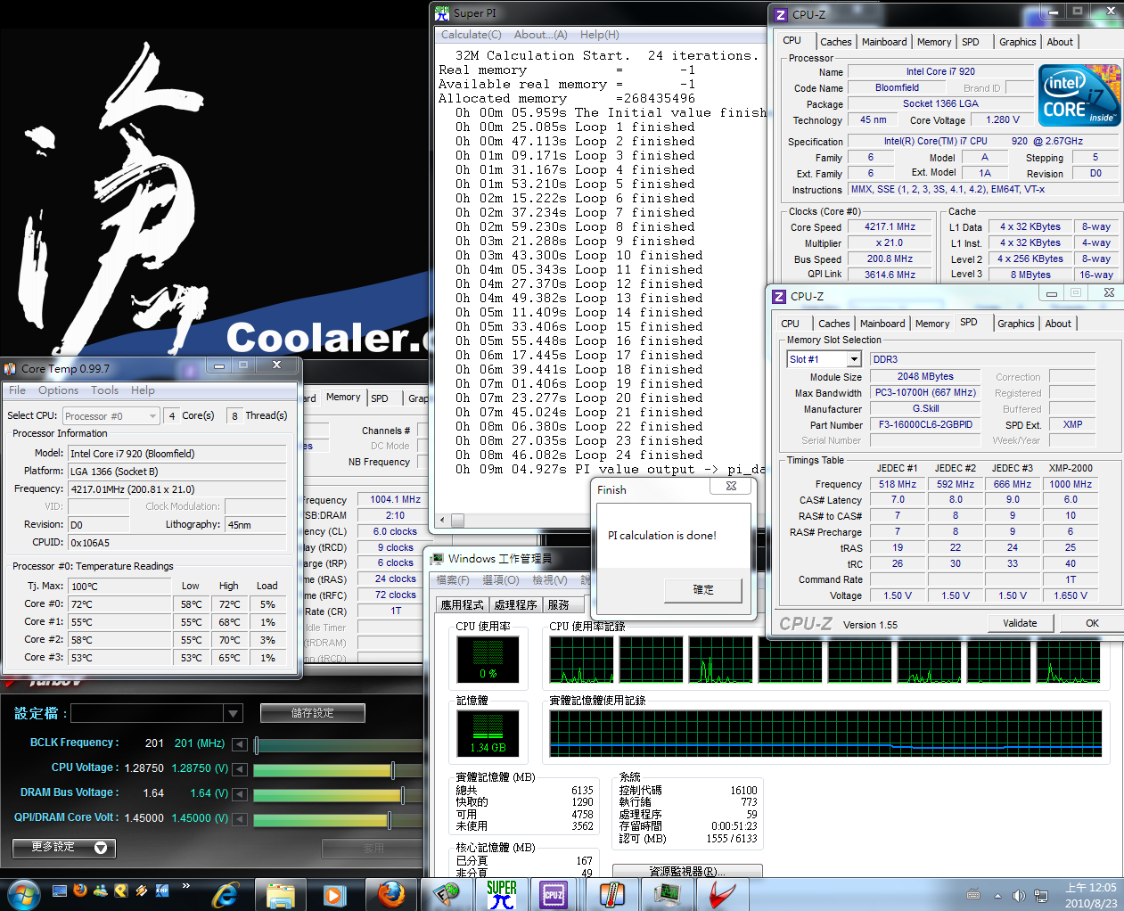Open 檔案(F) menu in Task Manager
The height and width of the screenshot is (911, 1124).
pos(453,580)
